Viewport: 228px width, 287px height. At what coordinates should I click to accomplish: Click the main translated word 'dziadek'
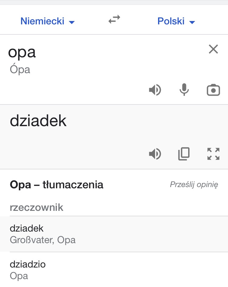pyautogui.click(x=38, y=121)
